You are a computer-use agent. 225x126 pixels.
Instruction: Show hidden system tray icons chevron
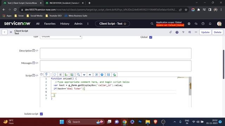click(x=175, y=122)
